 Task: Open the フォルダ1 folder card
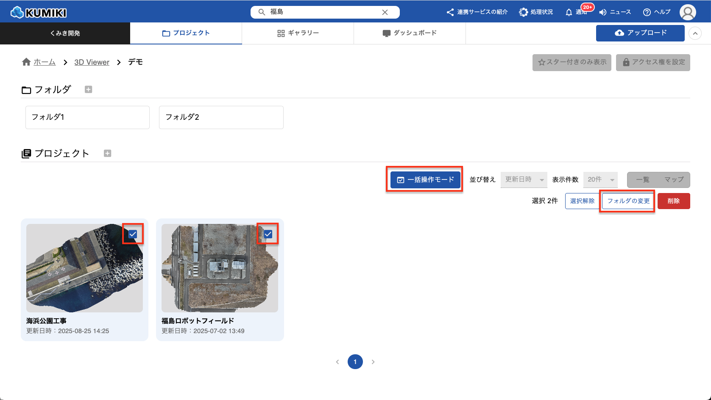[x=87, y=117]
